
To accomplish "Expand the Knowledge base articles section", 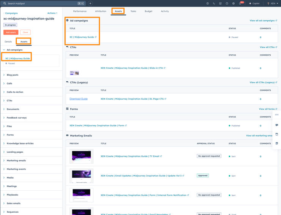I will pos(20,144).
